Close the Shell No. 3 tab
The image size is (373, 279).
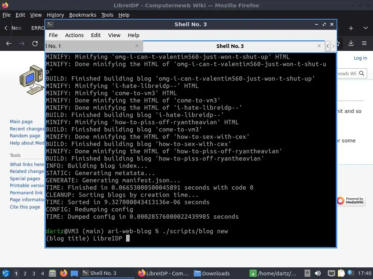pyautogui.click(x=319, y=46)
